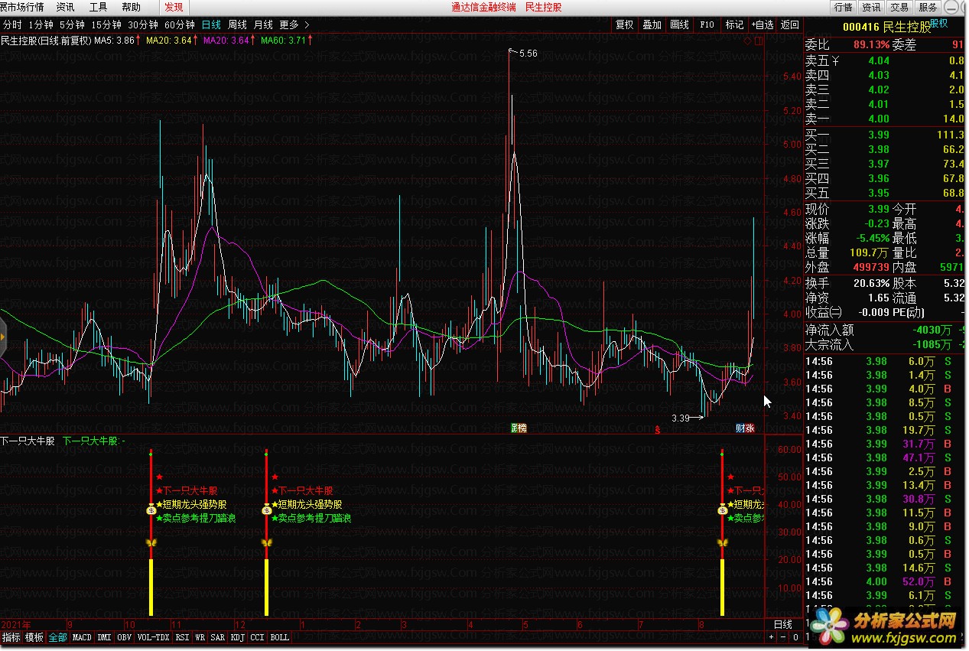
Task: Switch to 5分钟 period
Action: point(72,24)
